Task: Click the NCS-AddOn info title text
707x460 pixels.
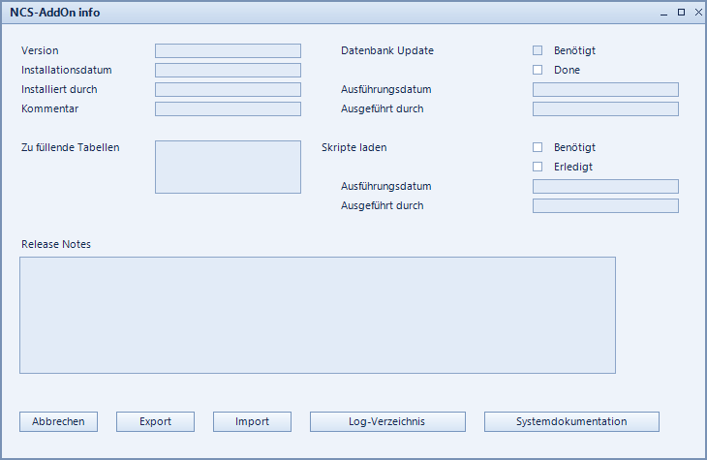Action: click(55, 13)
